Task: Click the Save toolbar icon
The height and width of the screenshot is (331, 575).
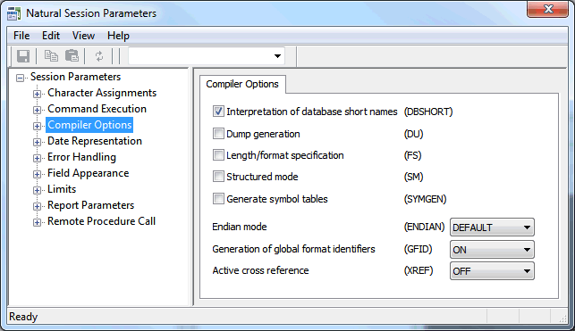Action: pos(23,56)
